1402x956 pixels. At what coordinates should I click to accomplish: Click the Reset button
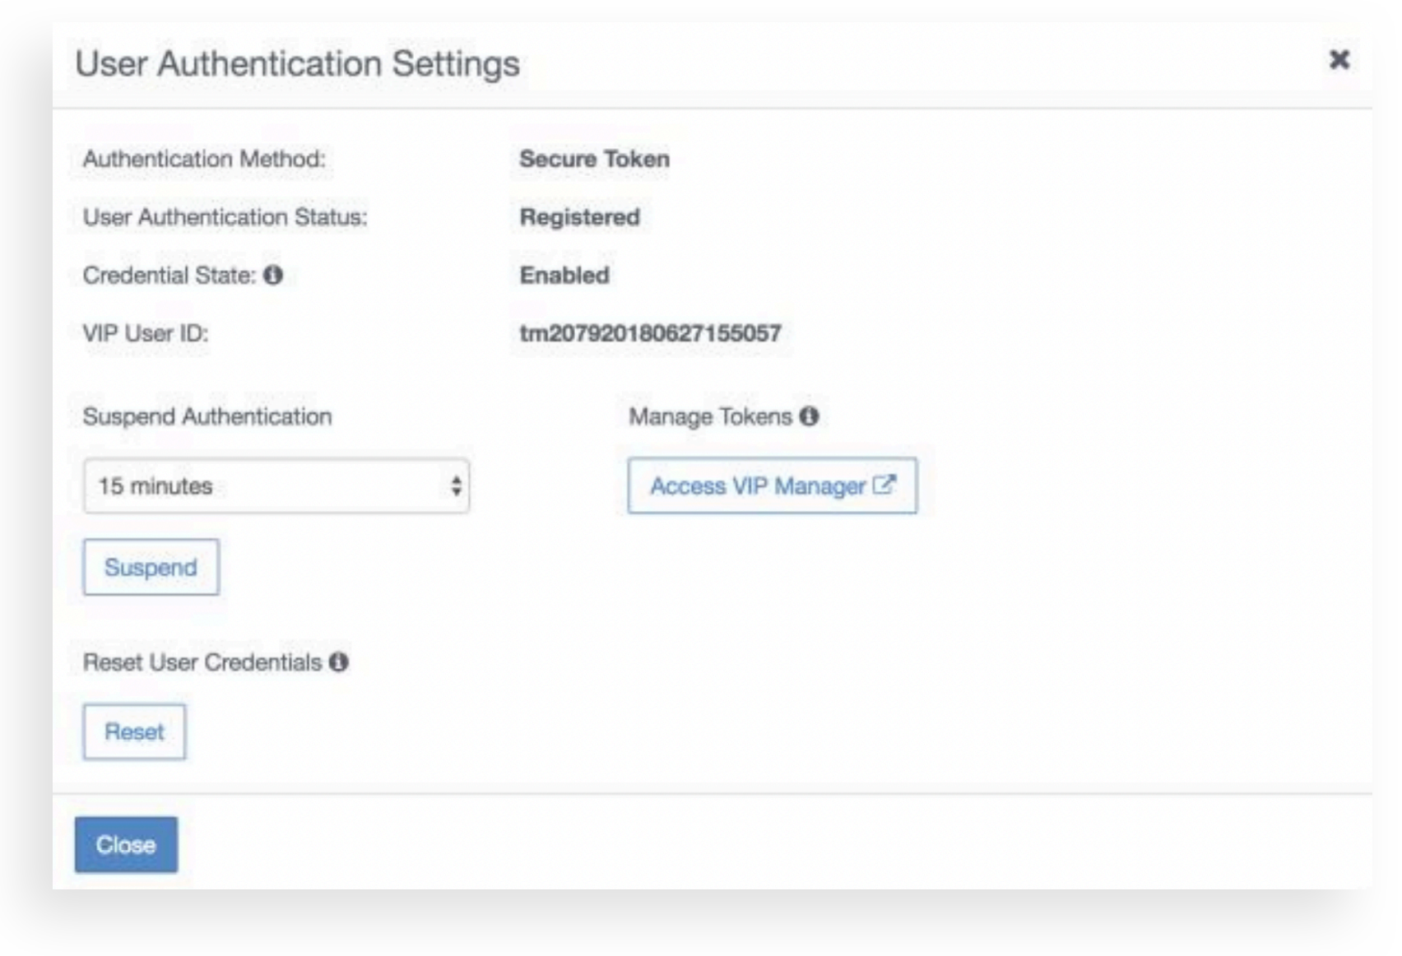pyautogui.click(x=134, y=731)
